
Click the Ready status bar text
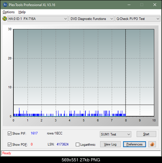(6, 153)
